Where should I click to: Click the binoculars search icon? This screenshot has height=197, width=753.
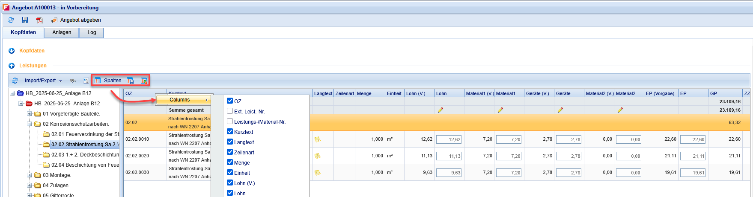coord(73,81)
